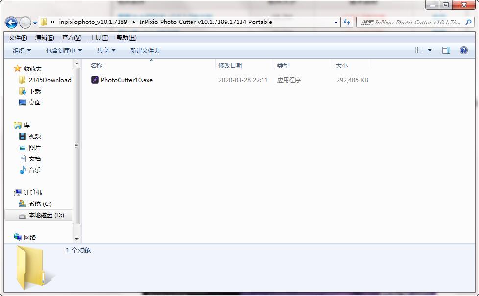The width and height of the screenshot is (479, 296).
Task: Click the navigation pane scrollbar down arrow
Action: (x=77, y=239)
